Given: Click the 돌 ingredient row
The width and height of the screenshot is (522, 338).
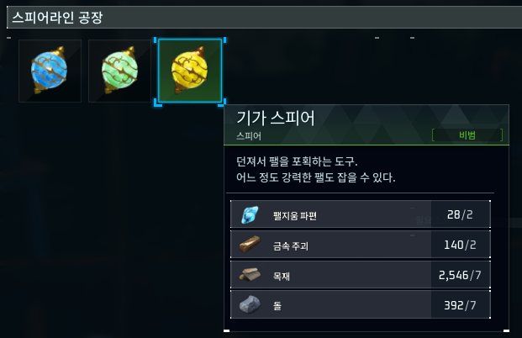Looking at the screenshot, I should click(x=361, y=304).
